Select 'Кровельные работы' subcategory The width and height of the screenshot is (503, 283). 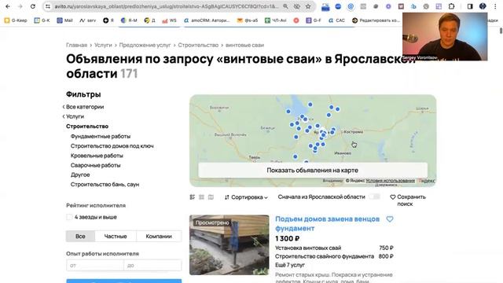(97, 156)
